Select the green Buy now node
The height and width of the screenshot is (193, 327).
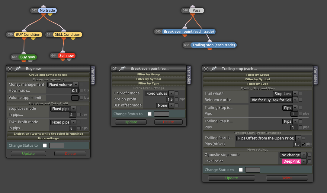[x=27, y=57]
